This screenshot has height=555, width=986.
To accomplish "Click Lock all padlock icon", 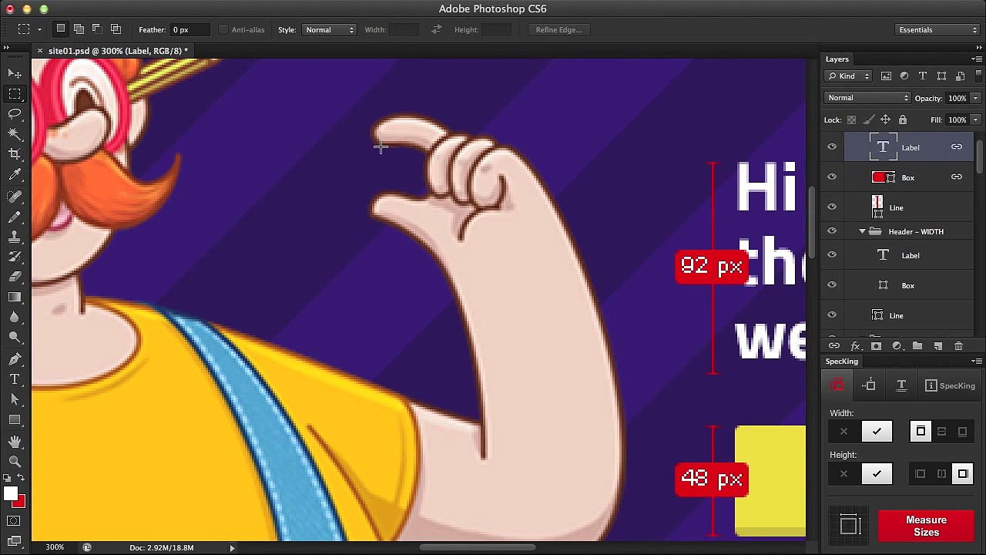I will pos(903,119).
